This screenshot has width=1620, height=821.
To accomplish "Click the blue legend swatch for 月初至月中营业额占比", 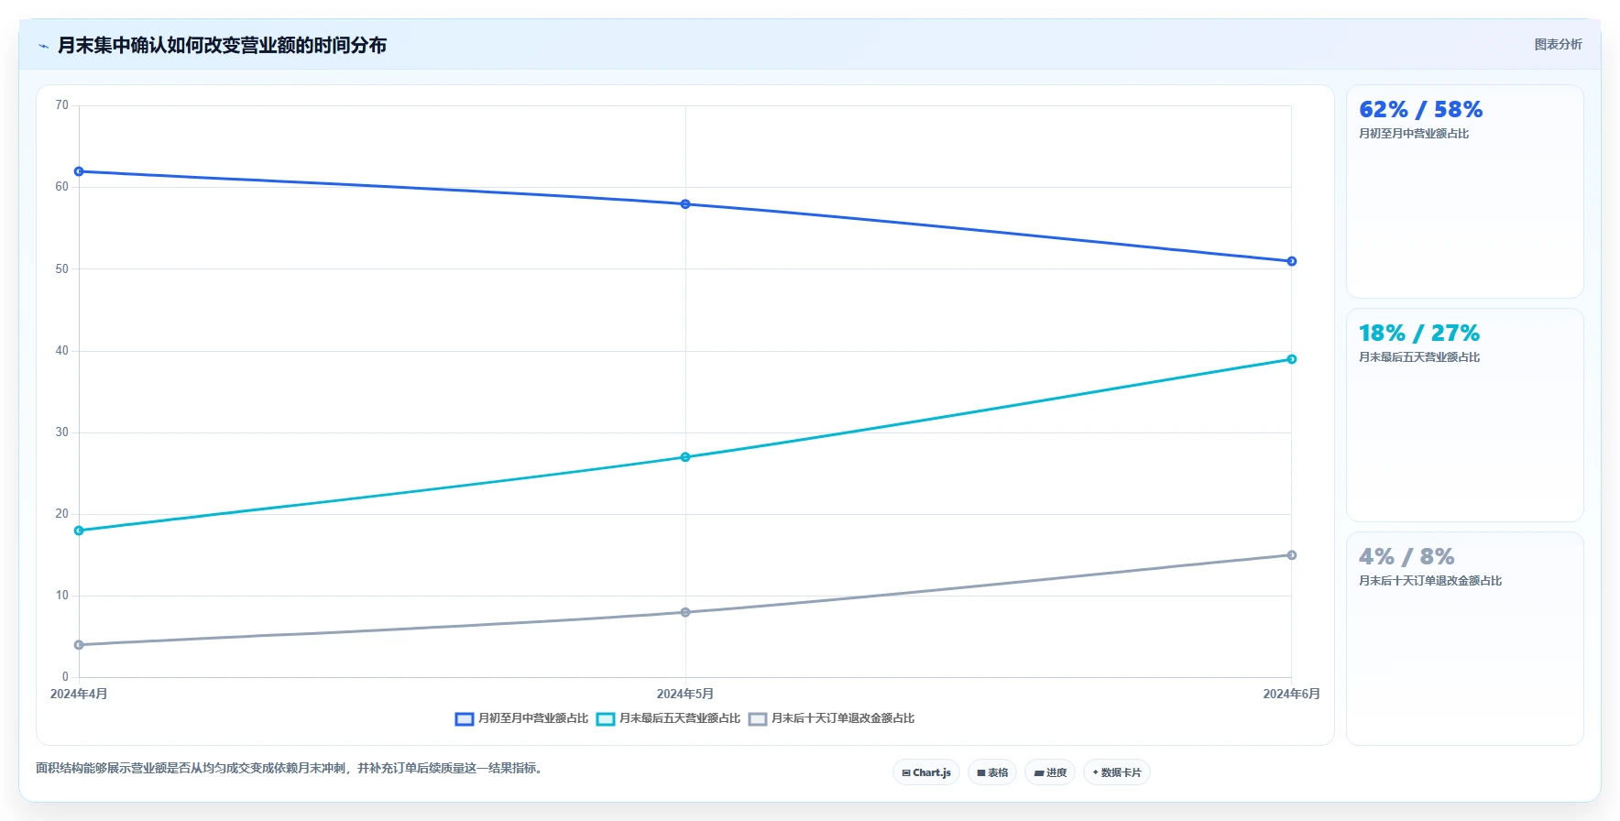I will pos(465,718).
